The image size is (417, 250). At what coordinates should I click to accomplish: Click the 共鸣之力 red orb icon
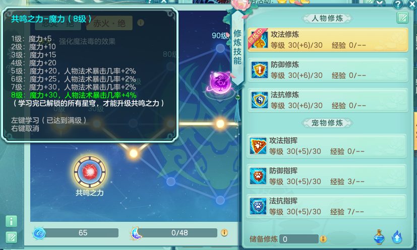[90, 172]
